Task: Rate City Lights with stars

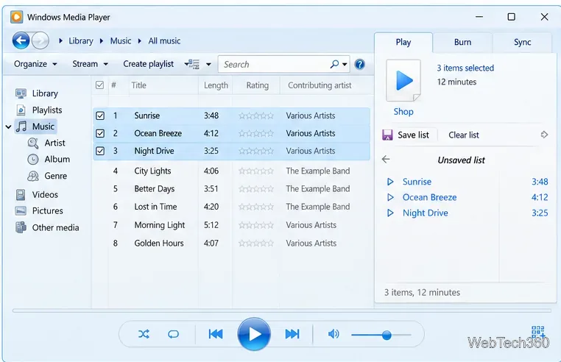Action: [x=255, y=171]
